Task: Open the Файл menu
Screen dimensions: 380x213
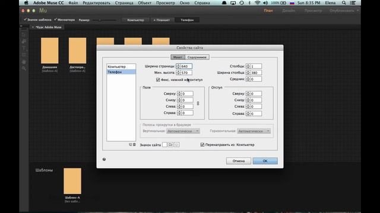Action: [x=73, y=3]
